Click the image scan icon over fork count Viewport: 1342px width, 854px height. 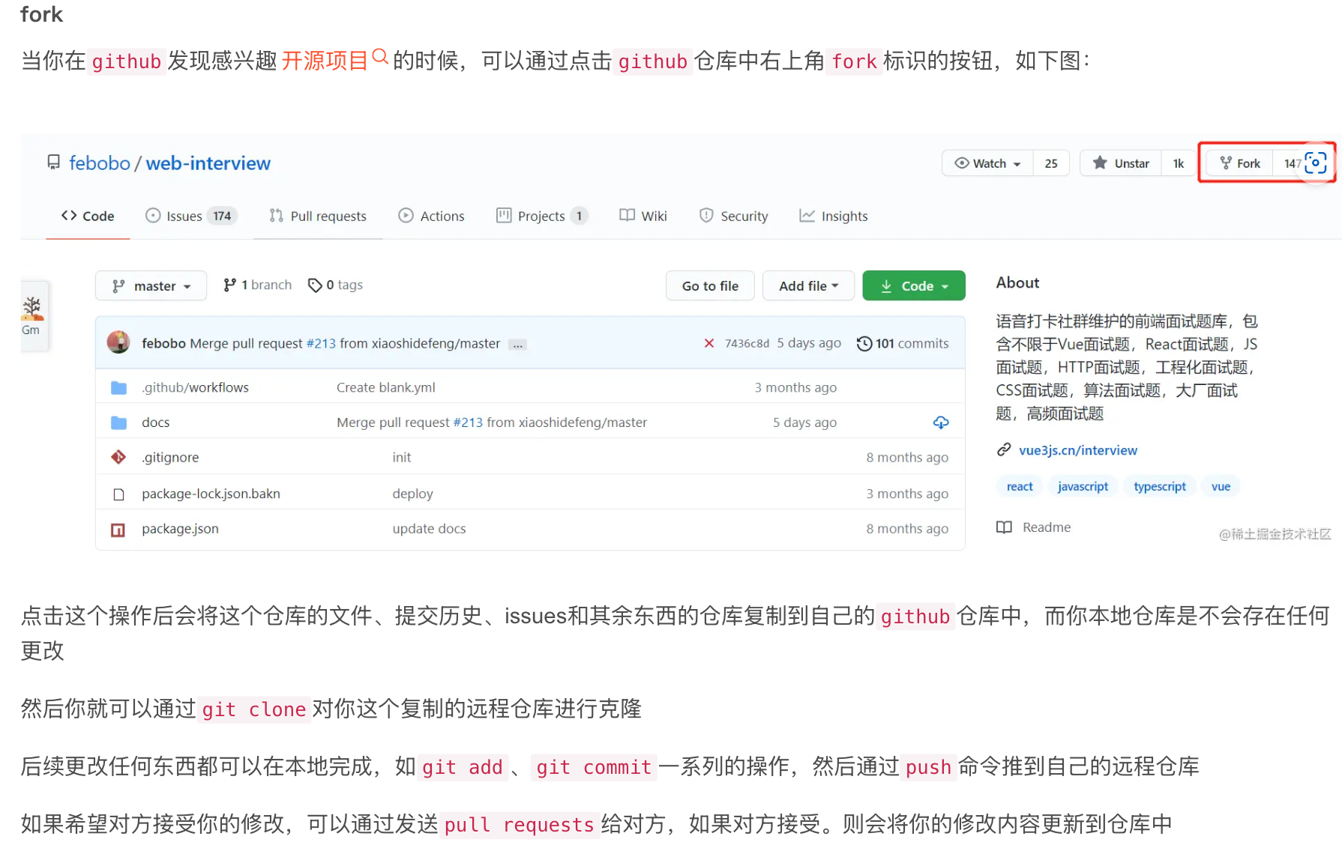[x=1315, y=163]
